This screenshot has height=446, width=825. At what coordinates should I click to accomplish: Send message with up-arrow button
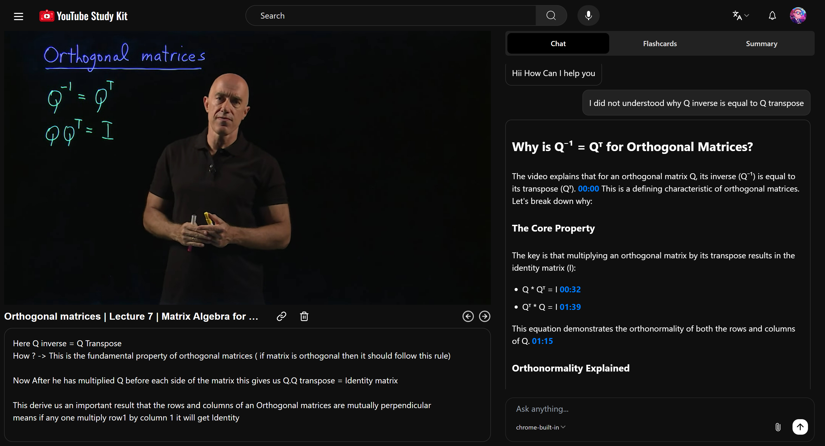pos(800,427)
